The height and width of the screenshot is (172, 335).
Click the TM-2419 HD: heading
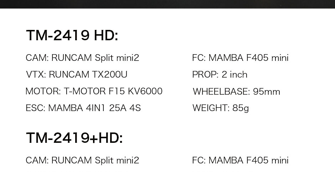tap(72, 35)
